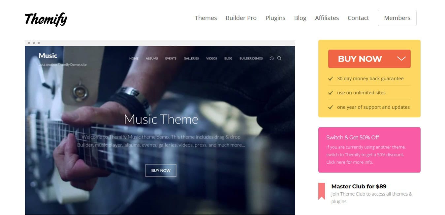
Task: Click the Members button
Action: click(x=397, y=18)
